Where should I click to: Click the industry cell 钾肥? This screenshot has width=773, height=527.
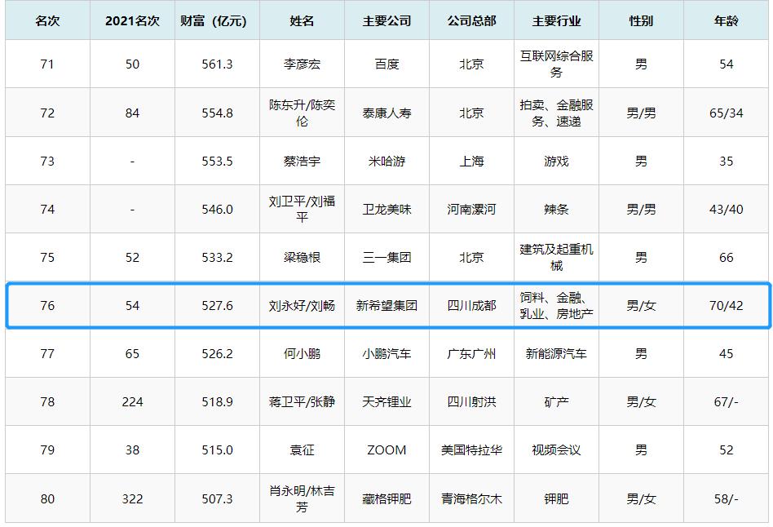[556, 499]
